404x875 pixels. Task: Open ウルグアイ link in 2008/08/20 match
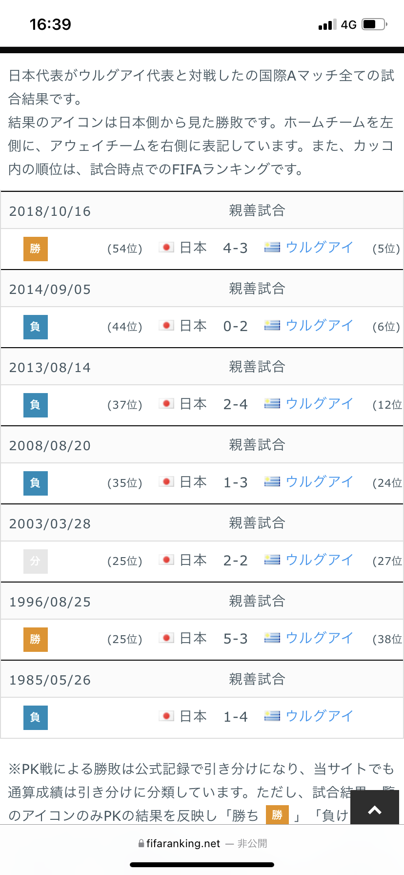(319, 482)
